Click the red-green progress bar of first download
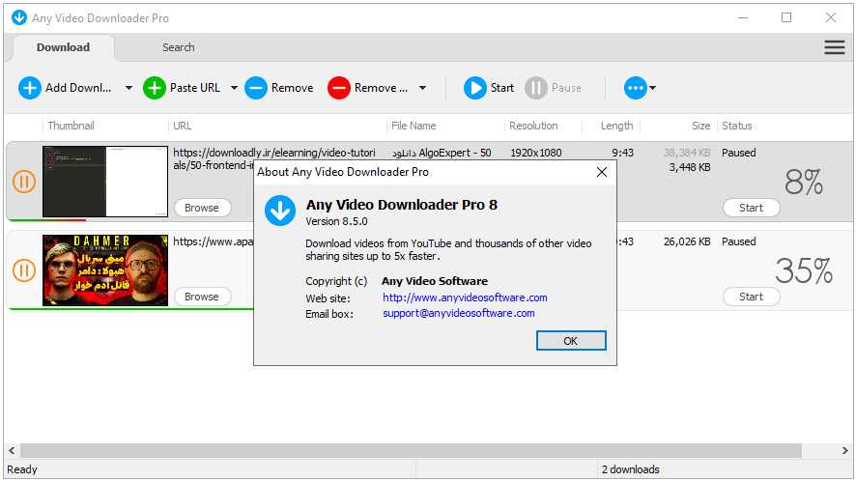This screenshot has width=856, height=482. click(x=46, y=220)
